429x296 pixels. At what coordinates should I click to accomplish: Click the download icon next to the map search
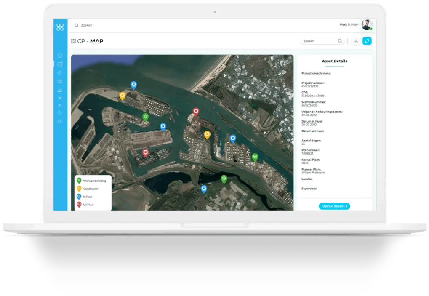coord(356,41)
